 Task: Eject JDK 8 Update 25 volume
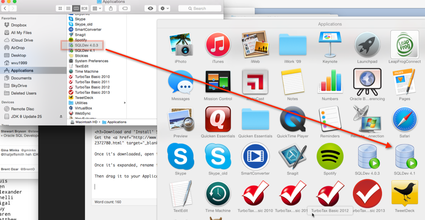[x=61, y=117]
